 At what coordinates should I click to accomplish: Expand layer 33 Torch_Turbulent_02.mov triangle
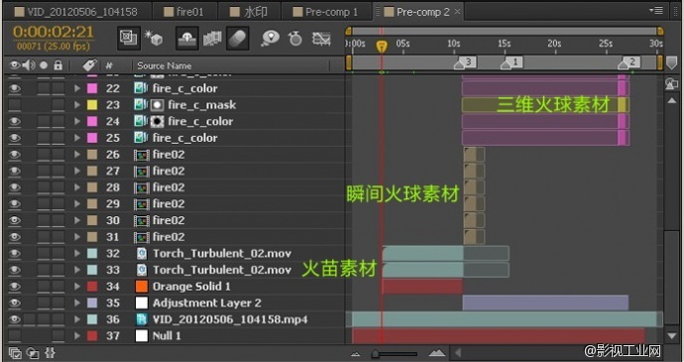(77, 270)
